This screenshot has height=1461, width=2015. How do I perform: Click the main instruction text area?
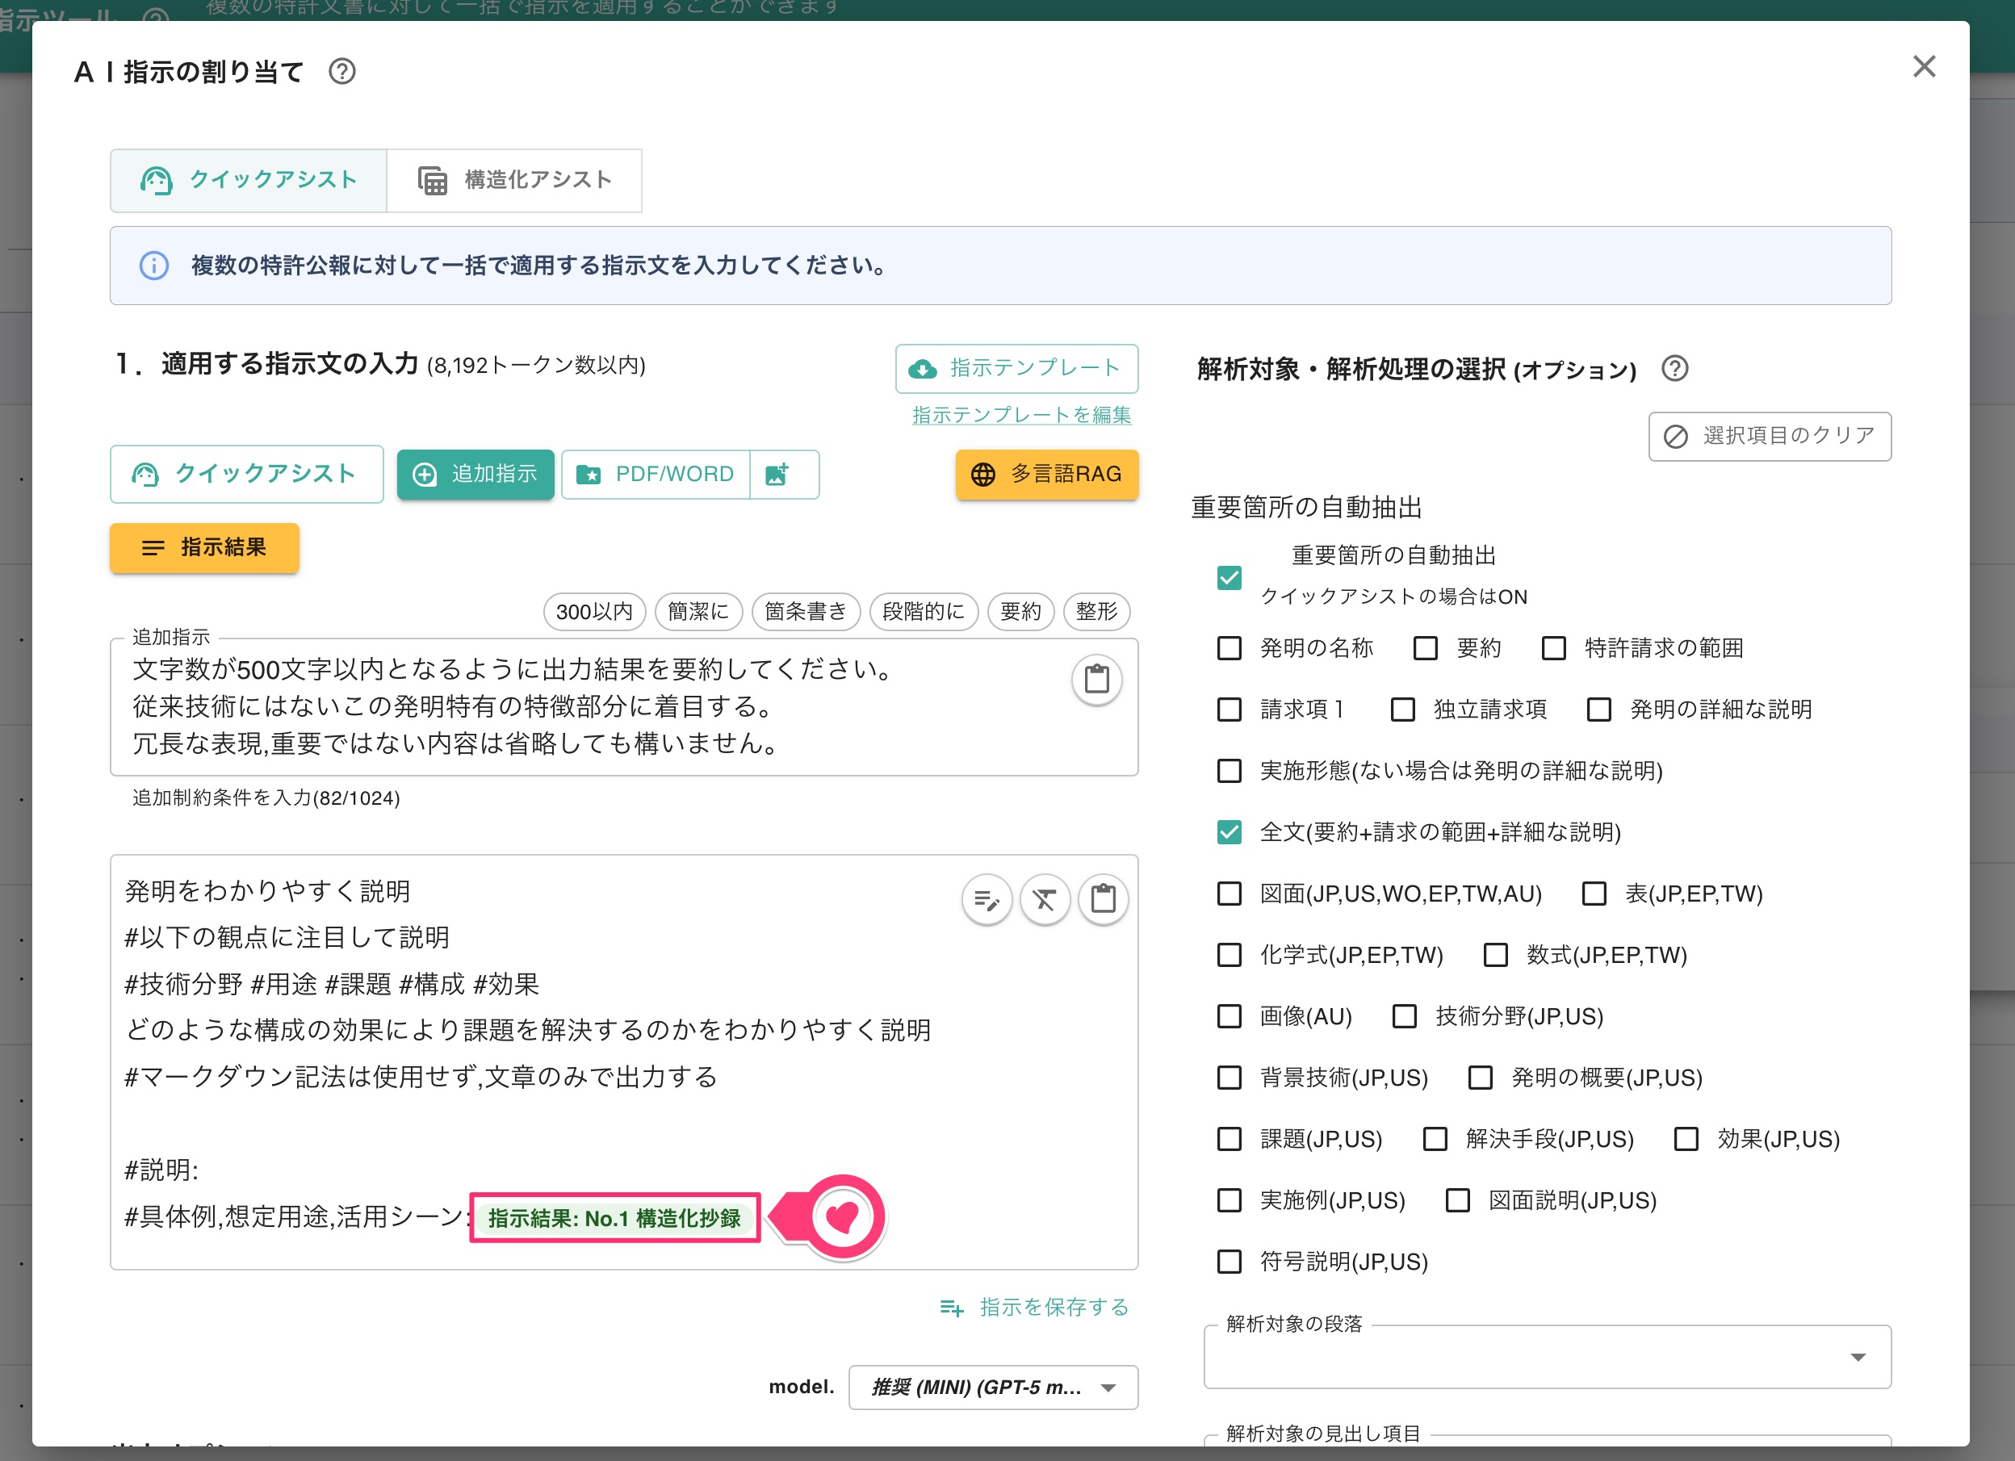pyautogui.click(x=624, y=1062)
